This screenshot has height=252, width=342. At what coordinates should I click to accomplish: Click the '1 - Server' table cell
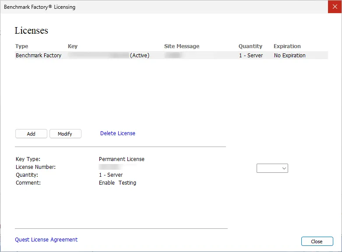coord(251,56)
